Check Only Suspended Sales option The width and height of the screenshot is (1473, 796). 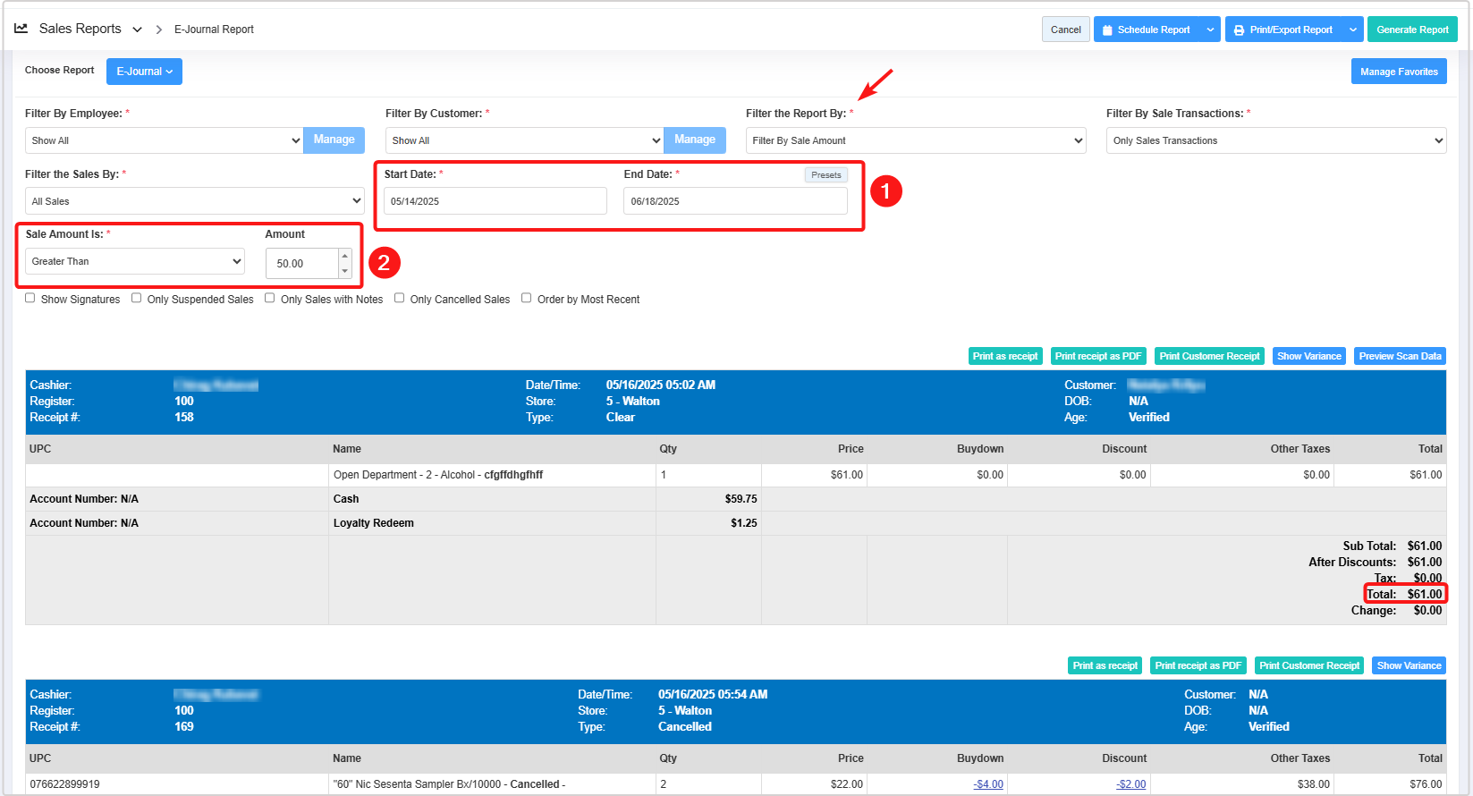click(x=137, y=299)
